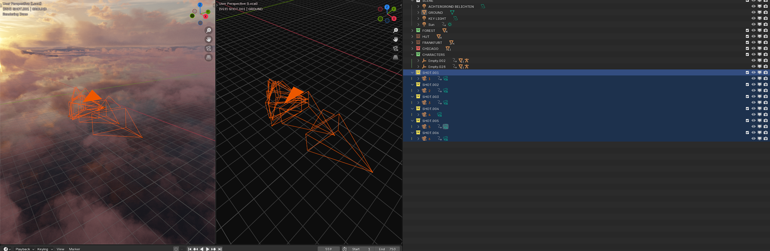The image size is (770, 251).
Task: Switch perspective/orthographic grid icon in right viewport
Action: click(x=395, y=57)
